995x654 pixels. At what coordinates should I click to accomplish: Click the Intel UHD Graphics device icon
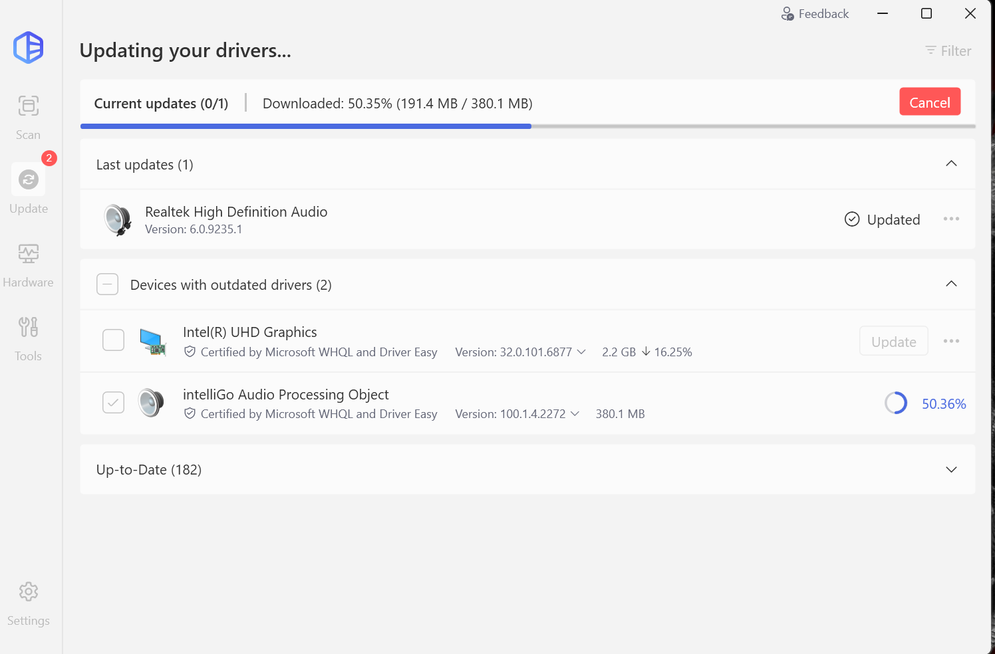[x=153, y=342]
